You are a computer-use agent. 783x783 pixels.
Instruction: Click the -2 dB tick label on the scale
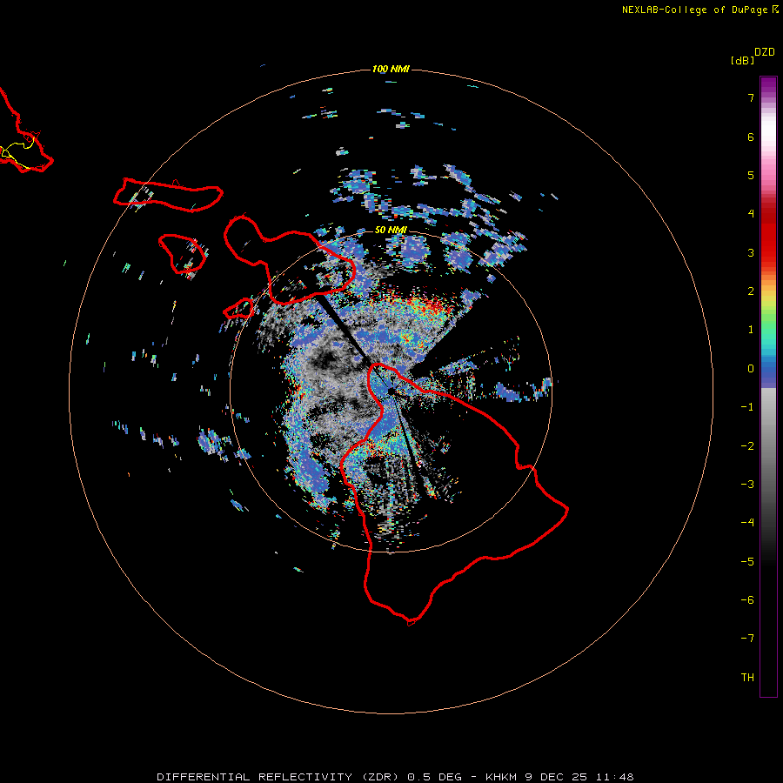747,446
